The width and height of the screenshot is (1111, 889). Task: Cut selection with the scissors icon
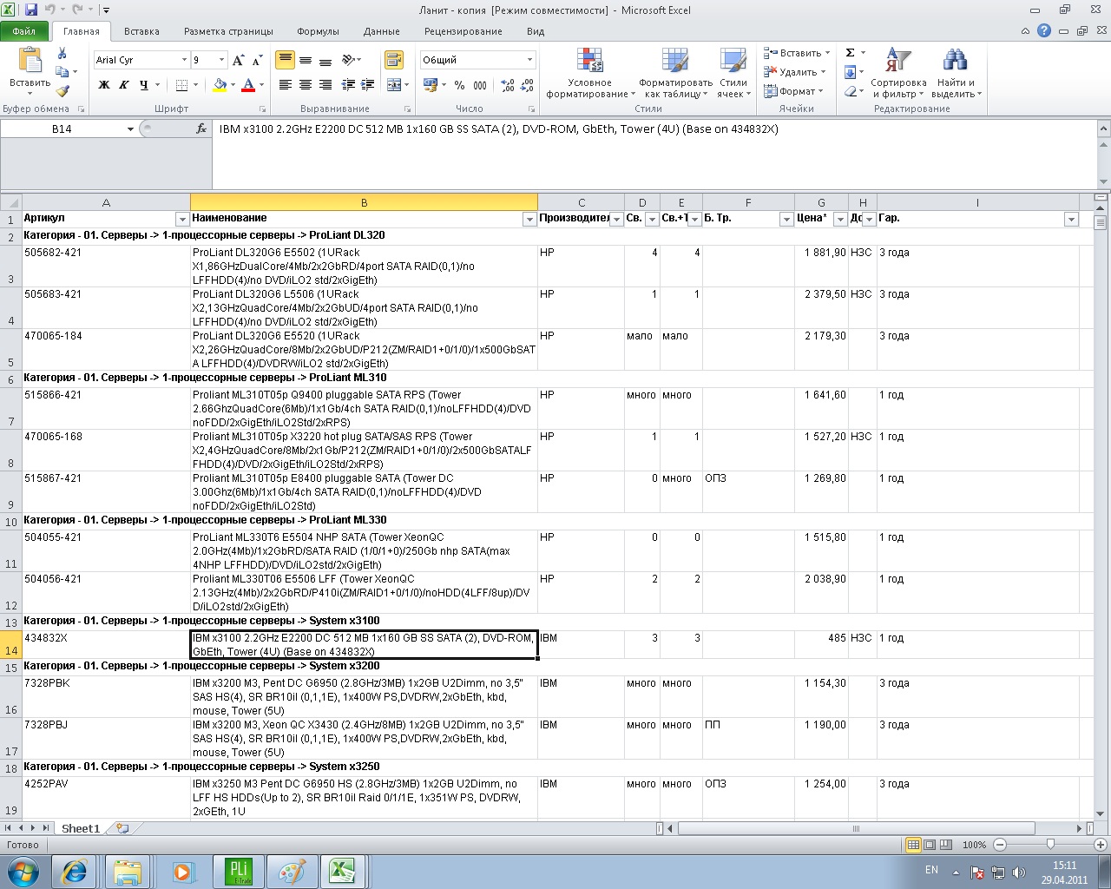[62, 53]
